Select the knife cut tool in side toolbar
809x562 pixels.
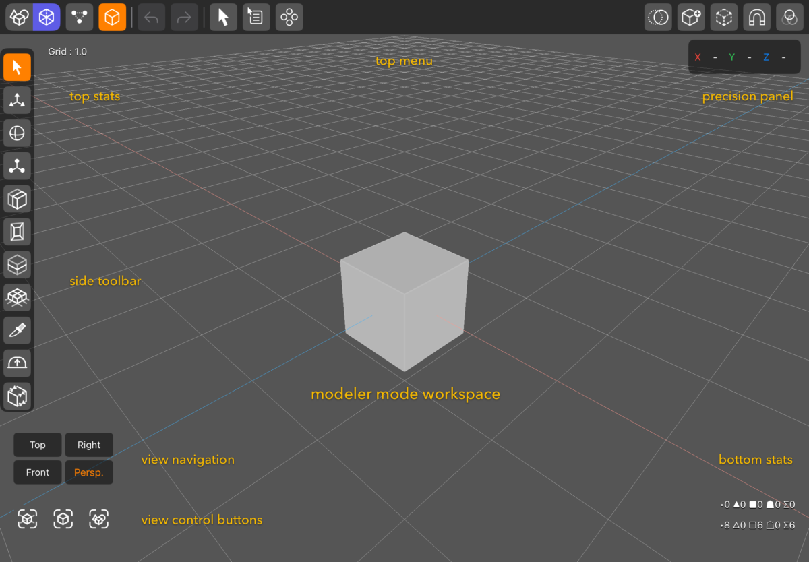[18, 330]
